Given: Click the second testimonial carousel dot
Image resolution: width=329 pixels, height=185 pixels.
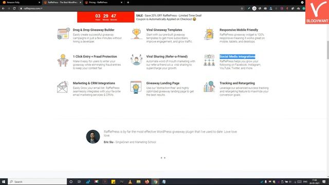Looking at the screenshot, I should click(164, 158).
